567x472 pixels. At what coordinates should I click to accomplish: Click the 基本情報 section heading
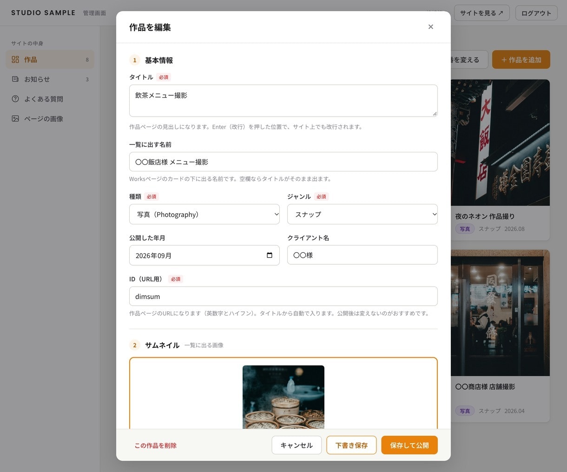[159, 60]
